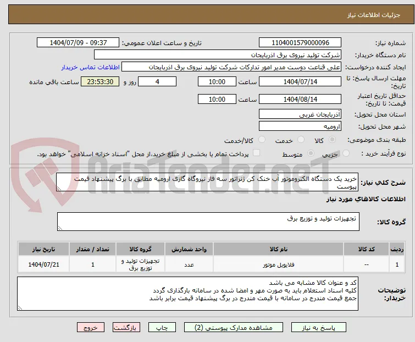Screen dimensions: 415x342
Task: Select the جزیی purchase type radio
Action: (346, 153)
